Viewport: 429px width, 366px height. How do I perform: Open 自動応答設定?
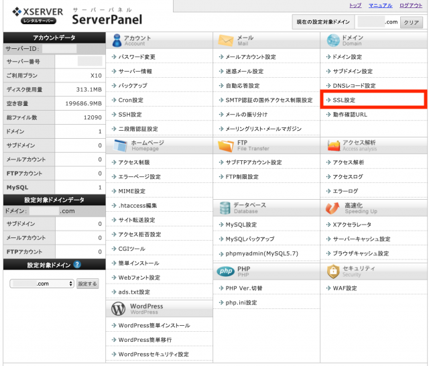click(x=243, y=86)
